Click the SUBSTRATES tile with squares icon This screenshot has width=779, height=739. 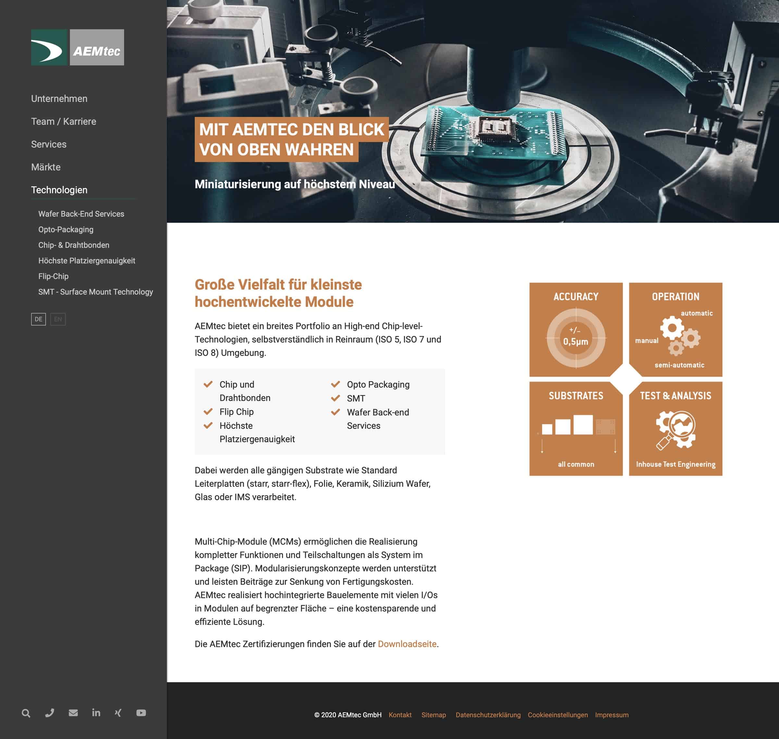576,428
